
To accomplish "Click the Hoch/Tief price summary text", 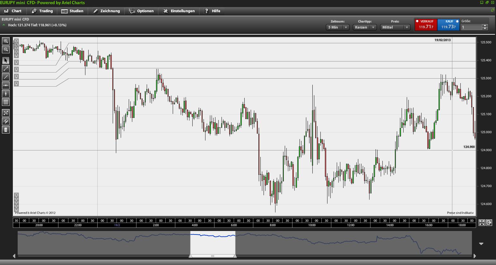I will (x=37, y=25).
